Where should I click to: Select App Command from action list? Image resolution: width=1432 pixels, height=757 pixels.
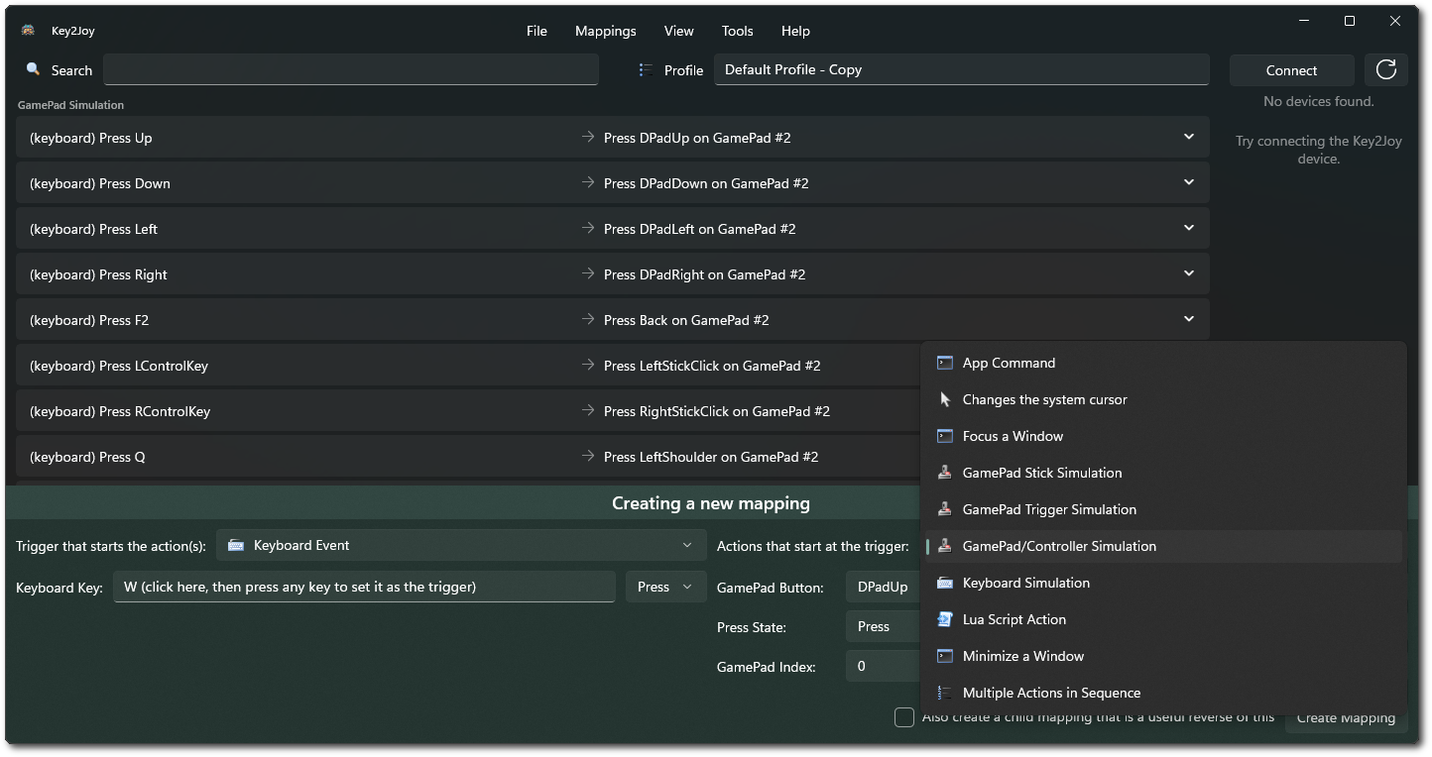click(x=1163, y=363)
